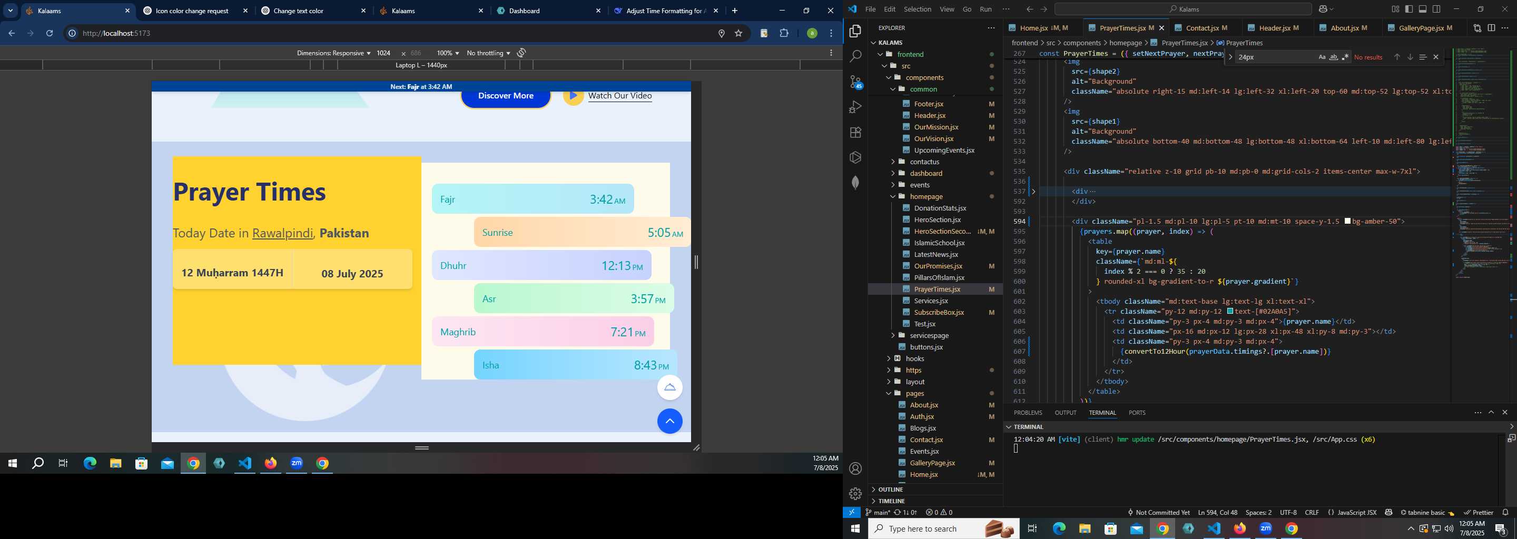
Task: Expand the hooks folder
Action: coord(914,358)
